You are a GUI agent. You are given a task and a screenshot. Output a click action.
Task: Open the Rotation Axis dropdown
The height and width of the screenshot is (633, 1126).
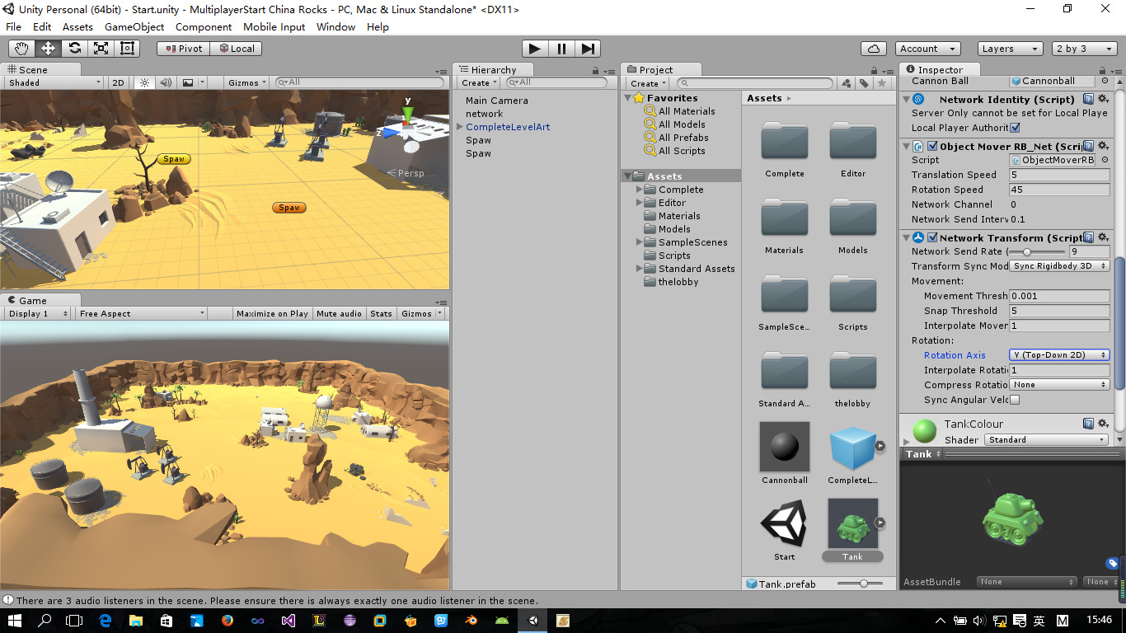(1059, 355)
